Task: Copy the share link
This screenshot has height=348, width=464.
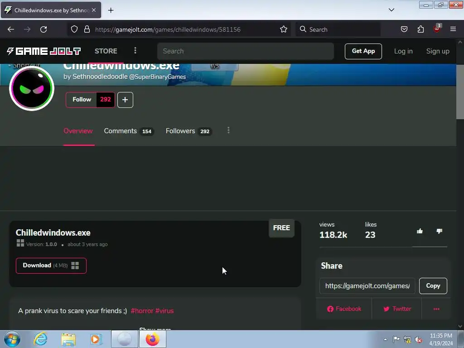Action: coord(433,286)
